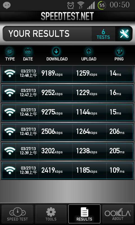Screen dimensions: 135x225
Task: Sort by the Ping arrows icon
Action: pos(119,52)
